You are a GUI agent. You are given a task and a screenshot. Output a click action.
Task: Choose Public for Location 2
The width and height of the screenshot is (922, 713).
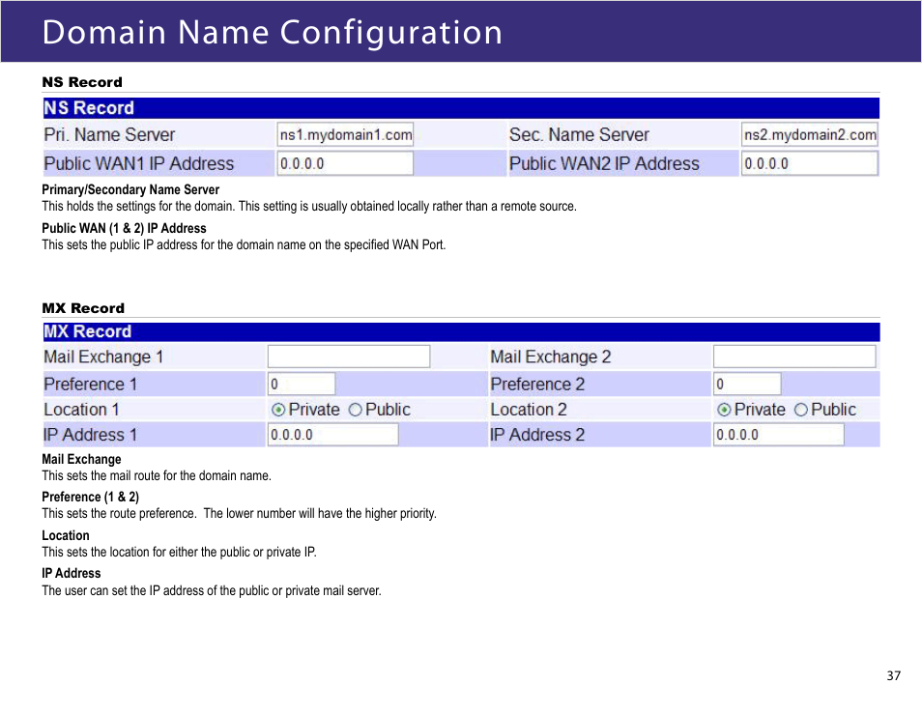coord(801,410)
